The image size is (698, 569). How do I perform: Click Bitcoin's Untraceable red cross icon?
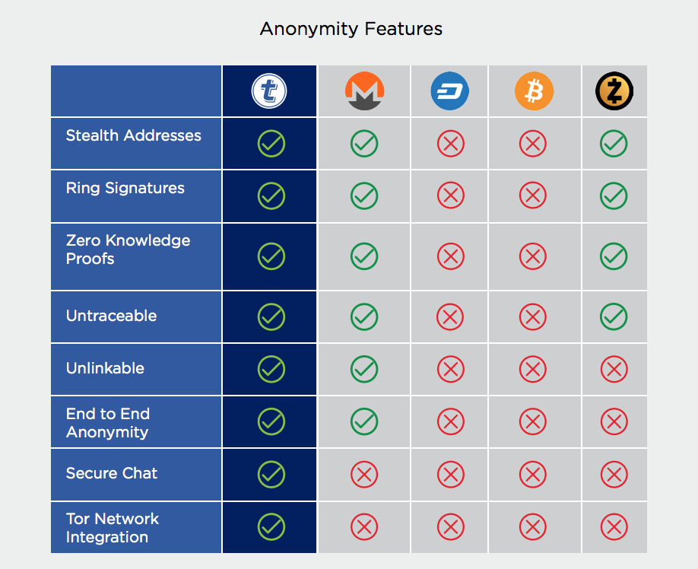pyautogui.click(x=532, y=316)
